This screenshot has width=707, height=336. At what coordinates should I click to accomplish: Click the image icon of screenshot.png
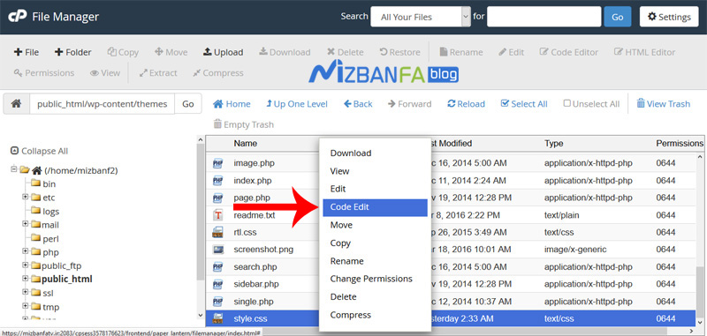[x=217, y=250]
